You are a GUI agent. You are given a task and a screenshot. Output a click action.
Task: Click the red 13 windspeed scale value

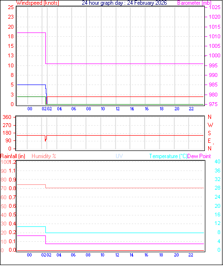click(x=11, y=55)
